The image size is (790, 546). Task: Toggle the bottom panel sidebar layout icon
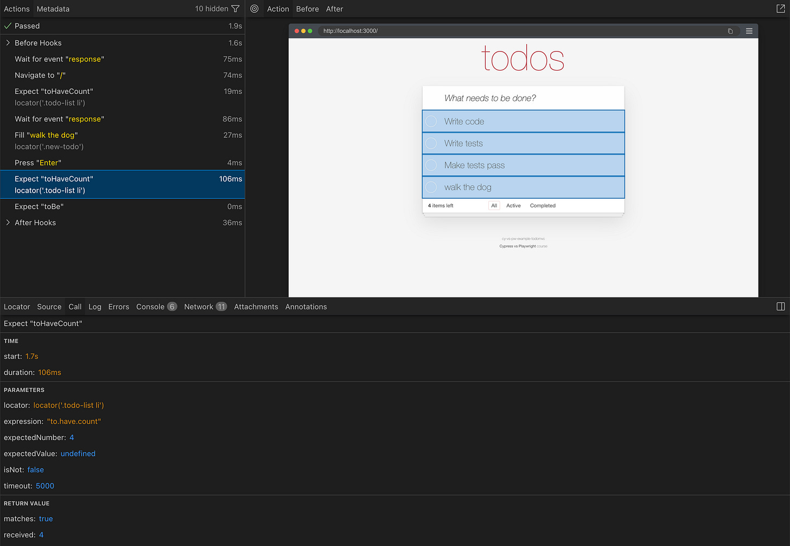tap(781, 307)
